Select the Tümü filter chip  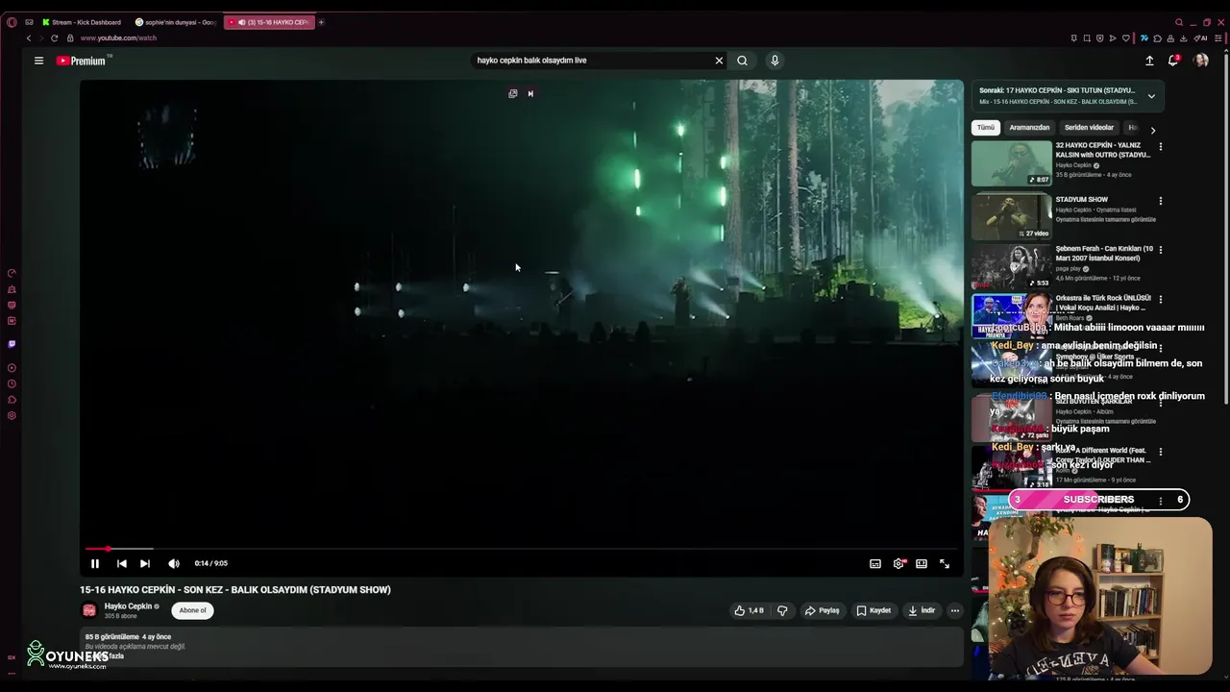tap(986, 128)
